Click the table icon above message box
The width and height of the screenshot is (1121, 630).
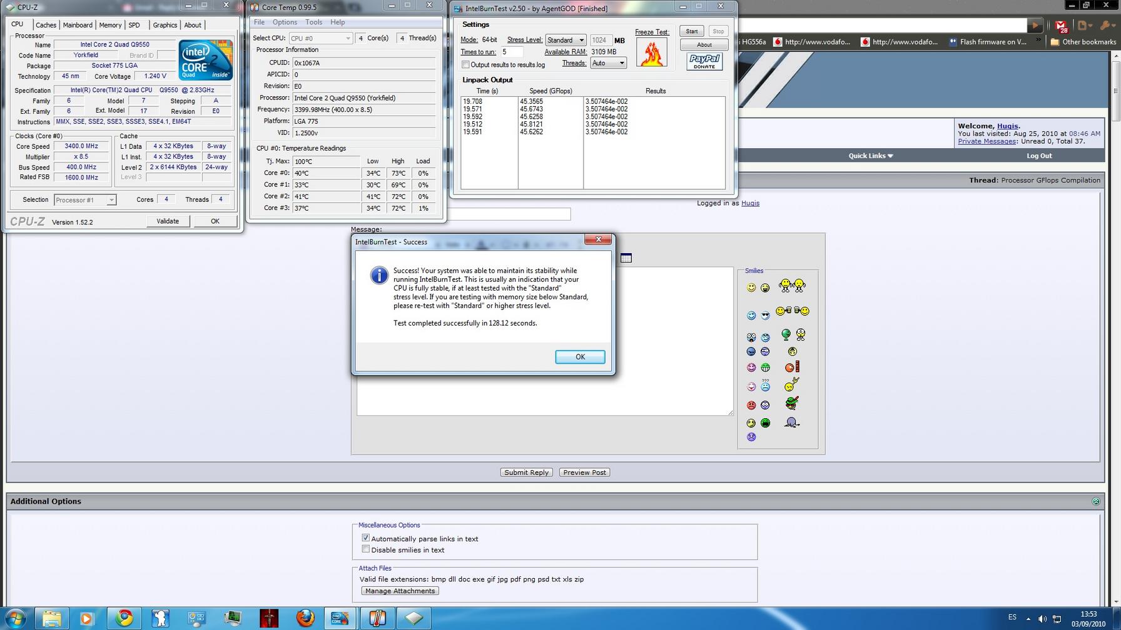point(626,258)
